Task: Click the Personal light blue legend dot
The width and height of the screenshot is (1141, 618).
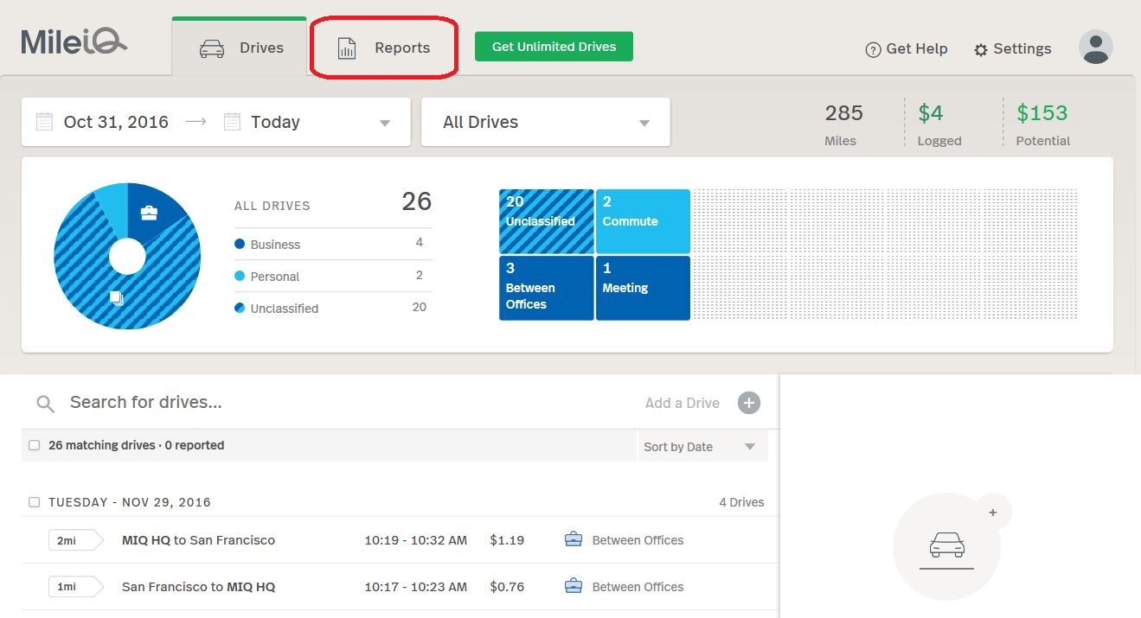Action: click(x=240, y=276)
